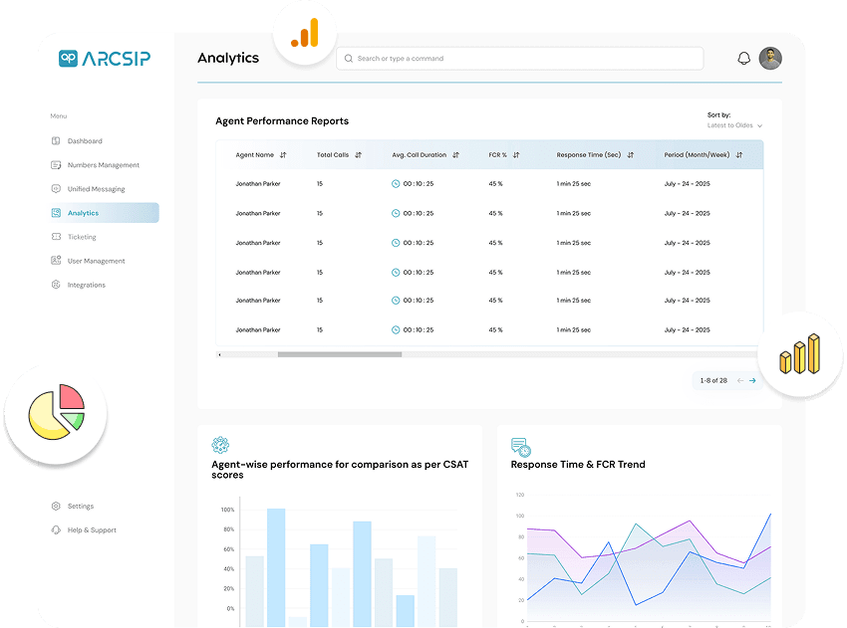Click the ARCSIP logo
This screenshot has width=847, height=628.
[x=105, y=59]
